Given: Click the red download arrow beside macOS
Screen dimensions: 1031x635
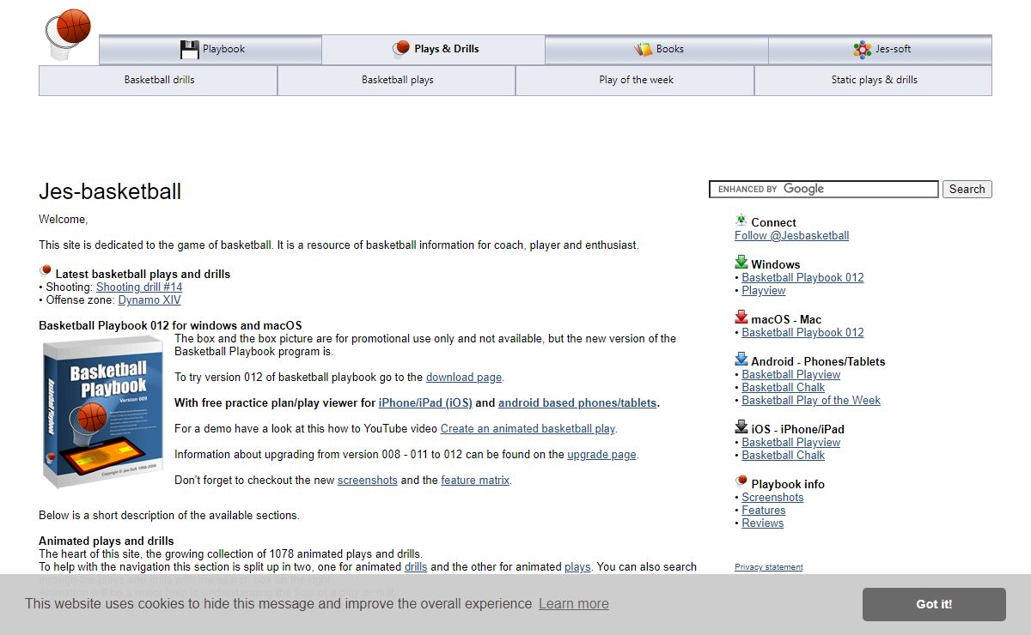Looking at the screenshot, I should tap(741, 317).
